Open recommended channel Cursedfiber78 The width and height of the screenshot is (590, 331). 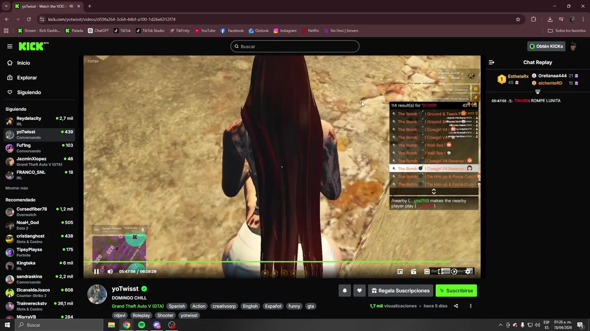[x=39, y=211]
